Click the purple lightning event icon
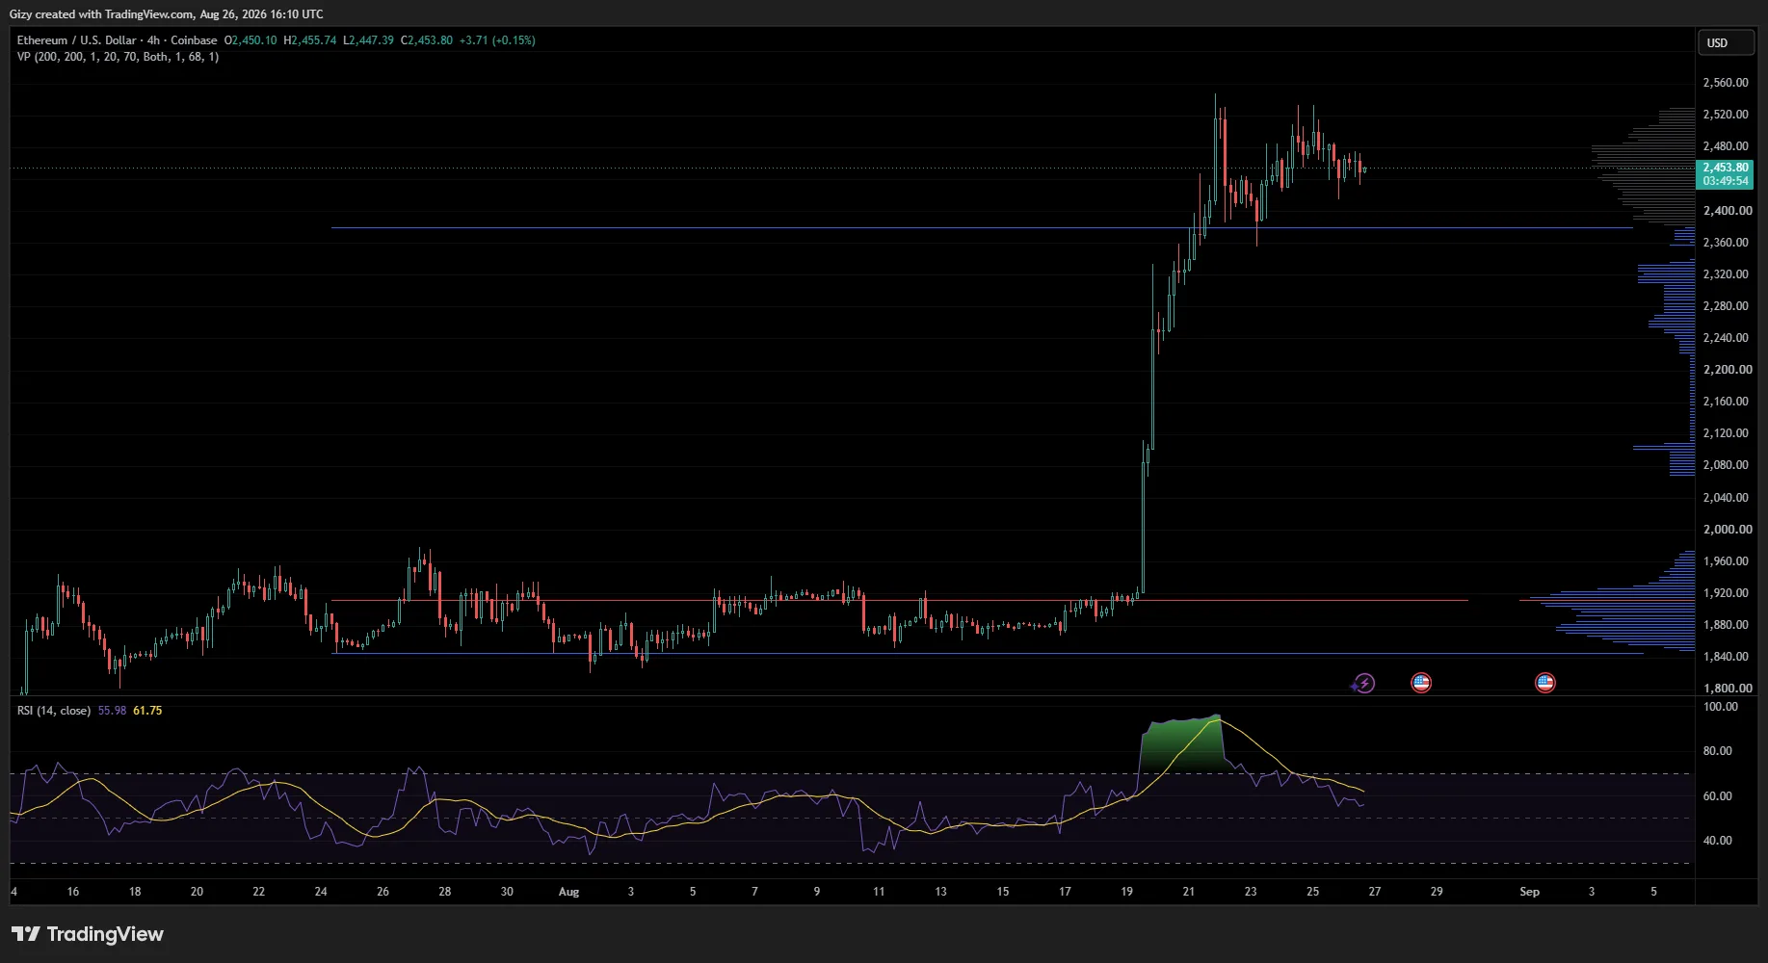Image resolution: width=1768 pixels, height=963 pixels. point(1363,684)
